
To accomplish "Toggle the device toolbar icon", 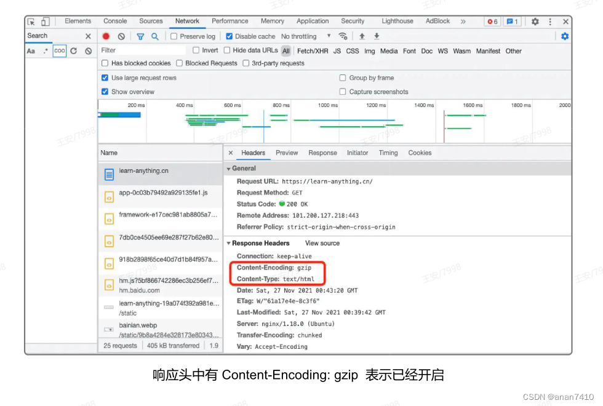I will (x=46, y=22).
